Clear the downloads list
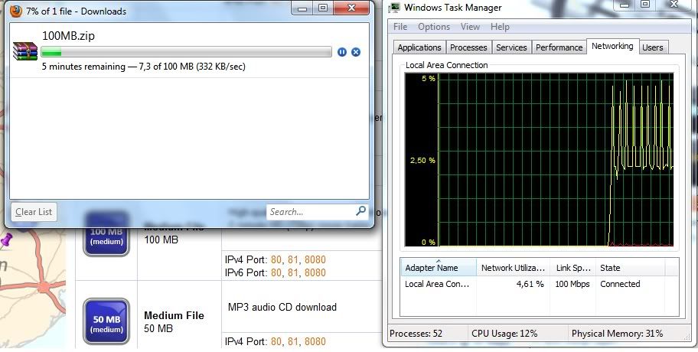Screen dimensions: 698x352 point(34,212)
